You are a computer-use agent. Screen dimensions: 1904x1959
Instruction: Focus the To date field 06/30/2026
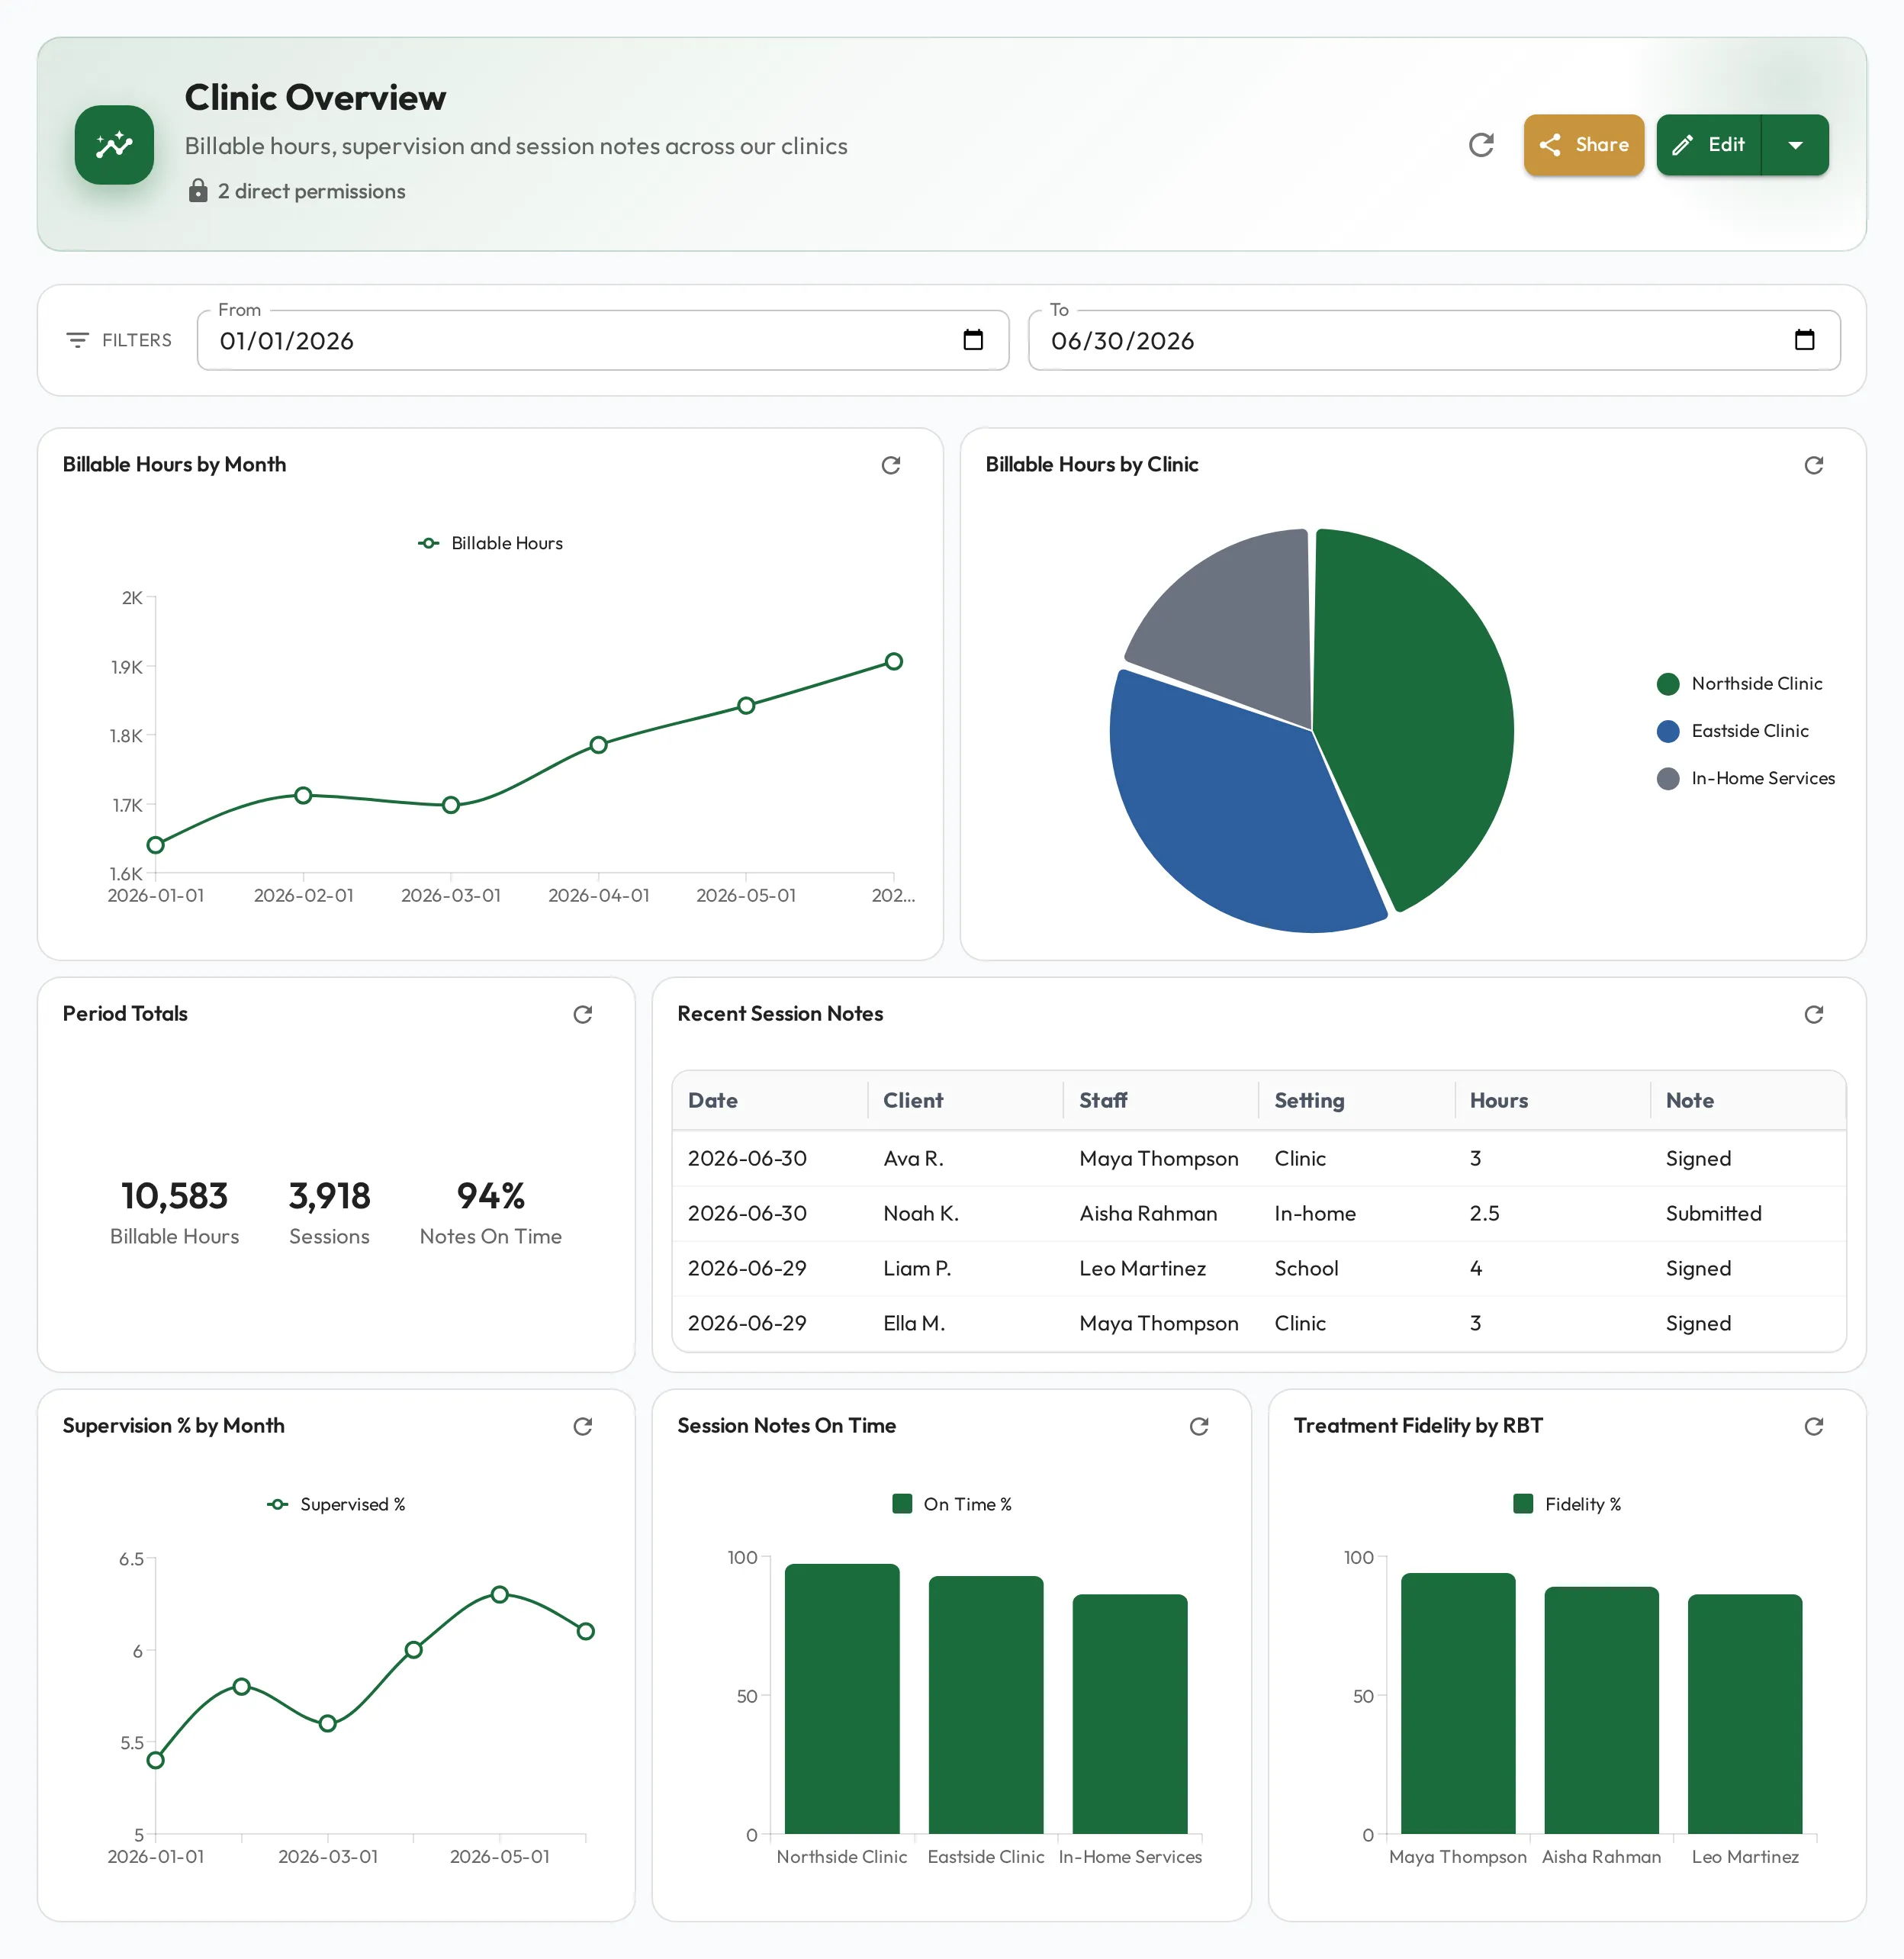pyautogui.click(x=1434, y=340)
